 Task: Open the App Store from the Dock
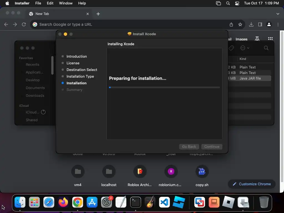tap(92, 202)
